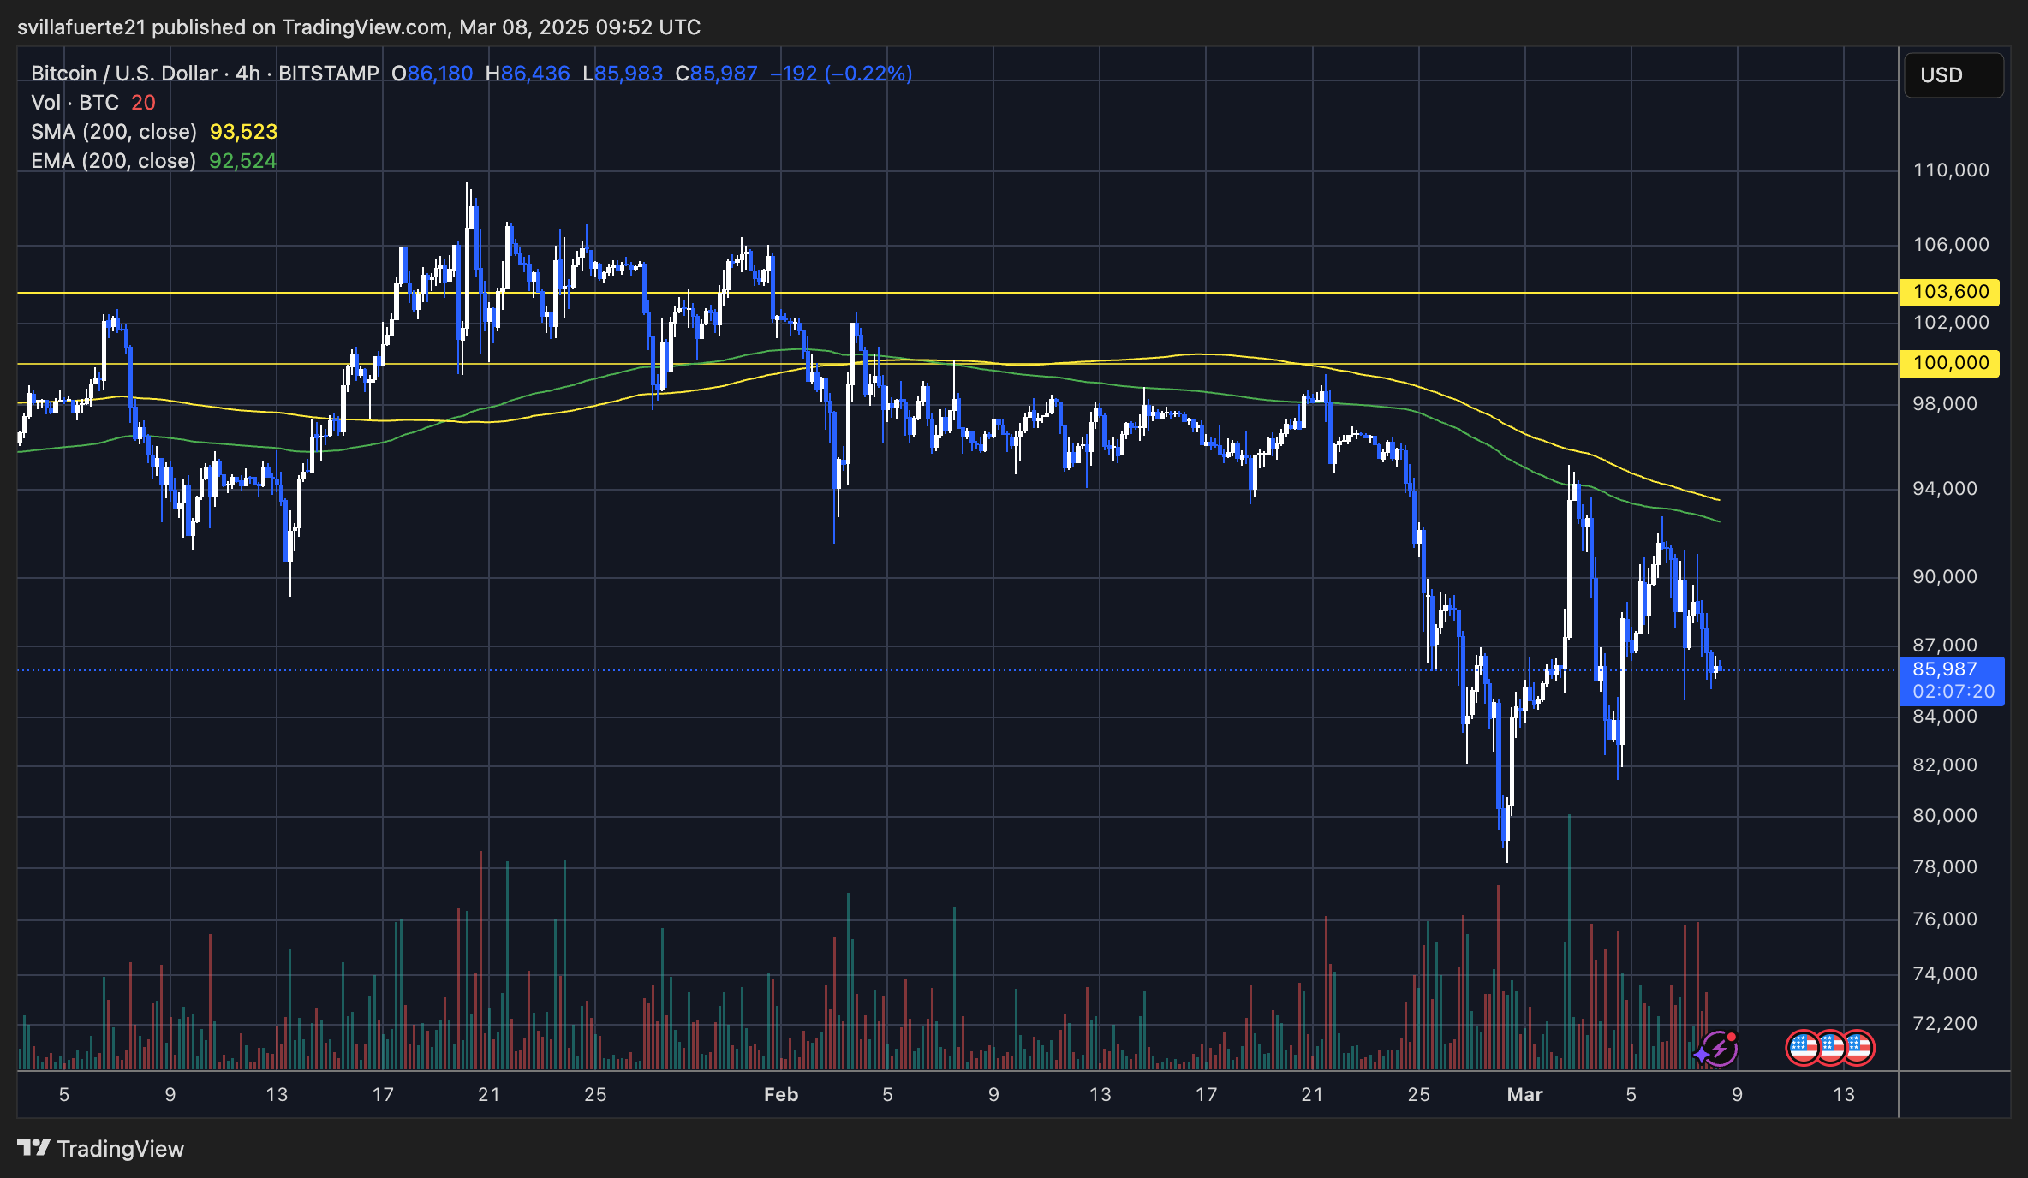Open the USD currency selector

[x=1953, y=75]
